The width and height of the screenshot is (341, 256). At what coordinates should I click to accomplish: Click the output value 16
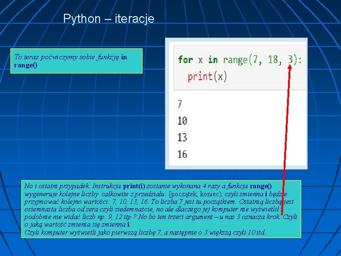(x=182, y=155)
